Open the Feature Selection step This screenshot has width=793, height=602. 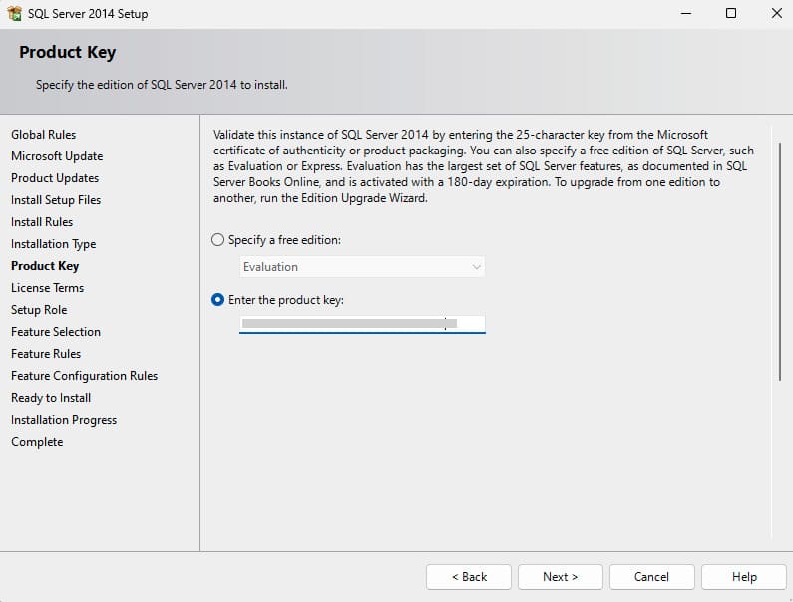[x=56, y=332]
